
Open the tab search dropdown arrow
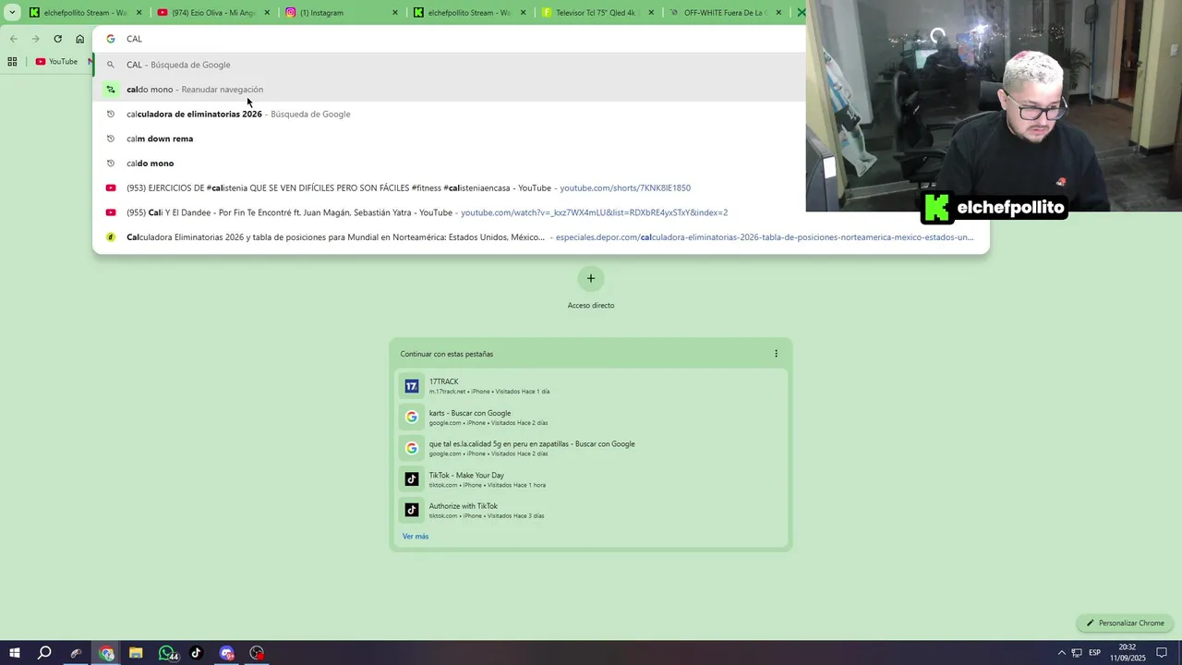pyautogui.click(x=12, y=13)
